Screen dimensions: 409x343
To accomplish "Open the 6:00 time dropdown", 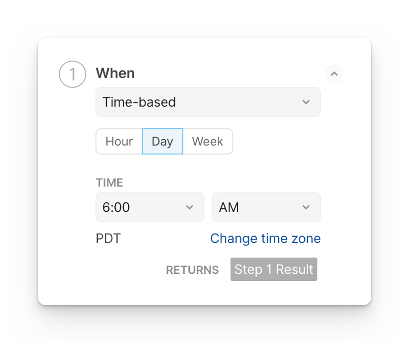I will 142,207.
